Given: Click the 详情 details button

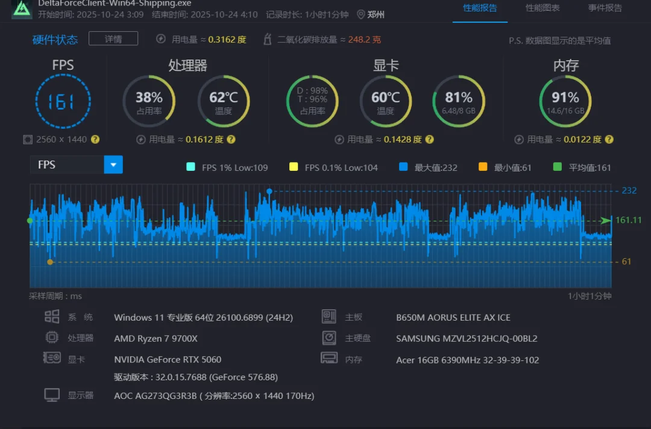Looking at the screenshot, I should (x=113, y=39).
